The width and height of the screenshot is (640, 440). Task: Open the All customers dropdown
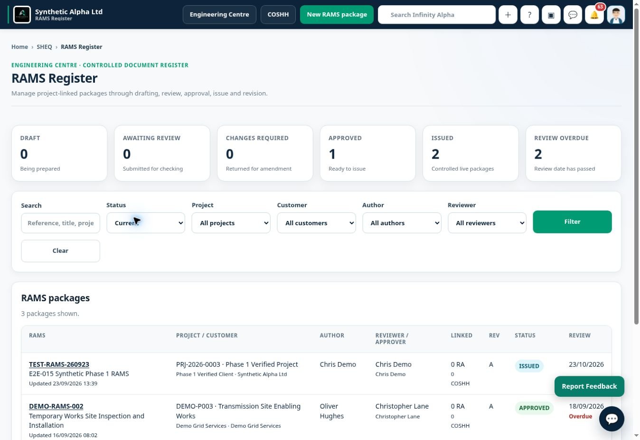[316, 223]
